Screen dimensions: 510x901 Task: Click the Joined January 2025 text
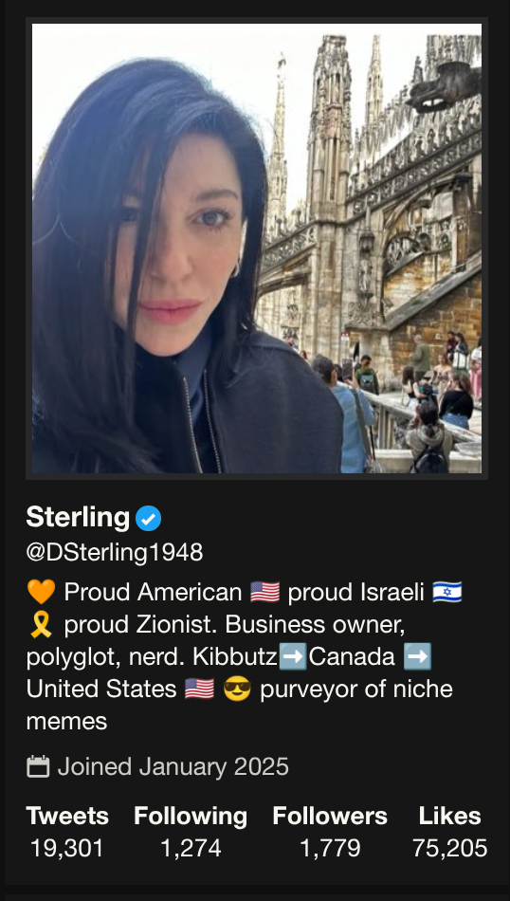coord(173,766)
